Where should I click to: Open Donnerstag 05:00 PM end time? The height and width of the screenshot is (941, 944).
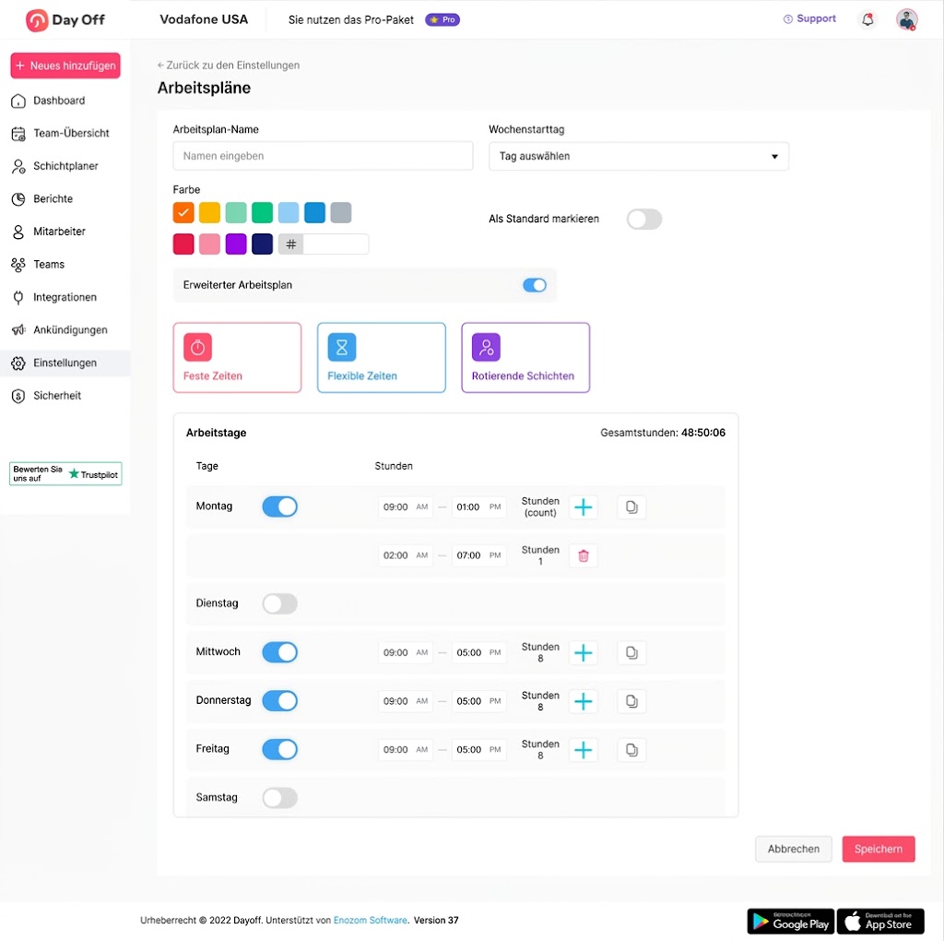coord(478,701)
